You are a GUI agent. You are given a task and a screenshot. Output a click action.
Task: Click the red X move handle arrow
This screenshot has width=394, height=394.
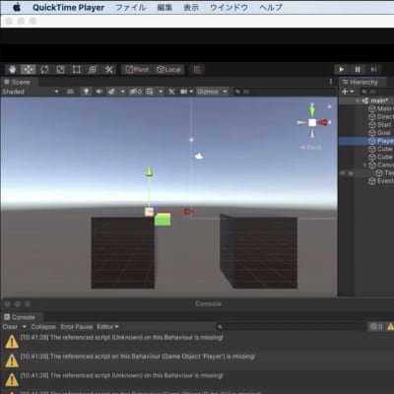[x=188, y=212]
